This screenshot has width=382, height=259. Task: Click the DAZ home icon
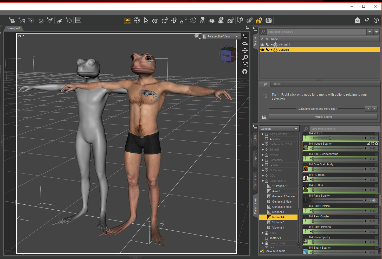click(358, 21)
